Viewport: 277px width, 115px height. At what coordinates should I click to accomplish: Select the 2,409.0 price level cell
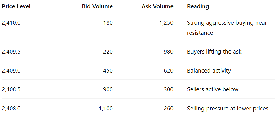tap(11, 71)
